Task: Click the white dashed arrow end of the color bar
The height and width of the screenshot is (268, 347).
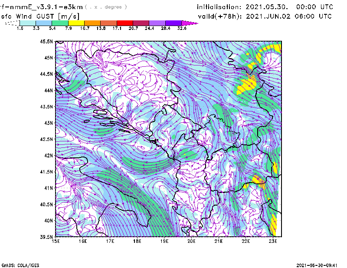Action: (12, 23)
